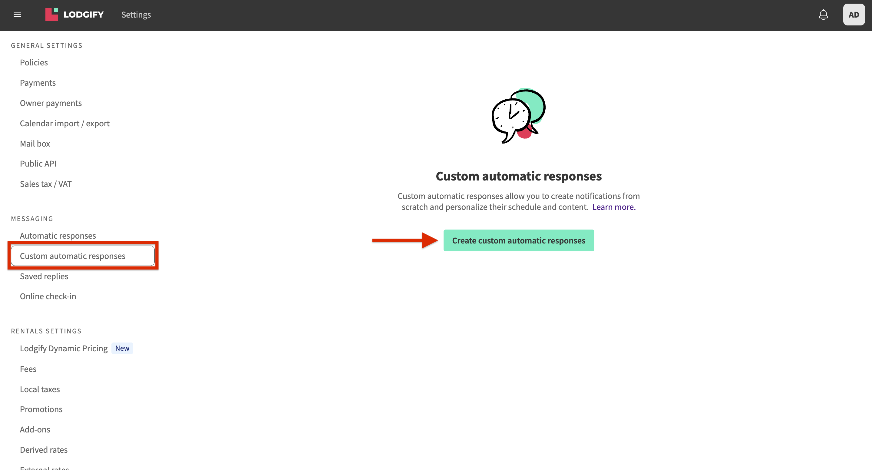Open Promotions settings

pyautogui.click(x=41, y=409)
